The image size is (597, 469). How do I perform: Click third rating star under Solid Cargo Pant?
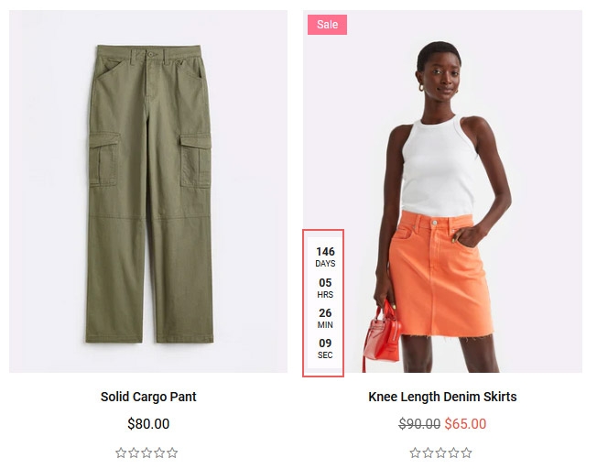point(147,453)
